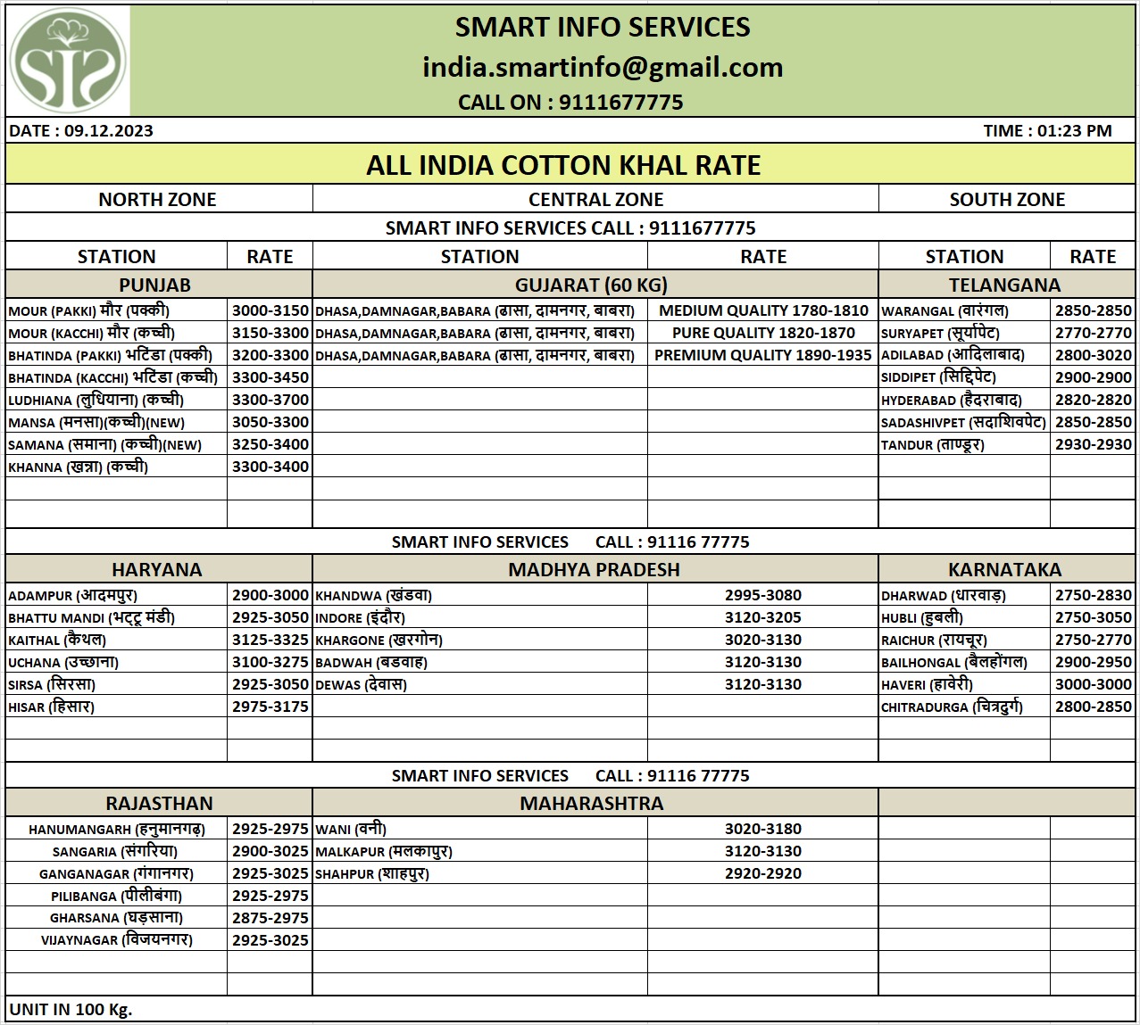Click the HYDERABAD station cell
This screenshot has height=1025, width=1140.
(952, 400)
